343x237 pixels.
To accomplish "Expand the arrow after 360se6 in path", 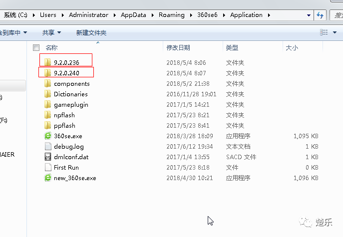I will 224,15.
